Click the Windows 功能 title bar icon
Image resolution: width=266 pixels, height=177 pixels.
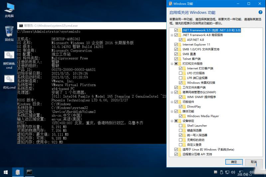pos(170,4)
